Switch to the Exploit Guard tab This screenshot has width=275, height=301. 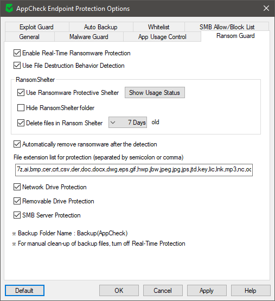pyautogui.click(x=37, y=27)
